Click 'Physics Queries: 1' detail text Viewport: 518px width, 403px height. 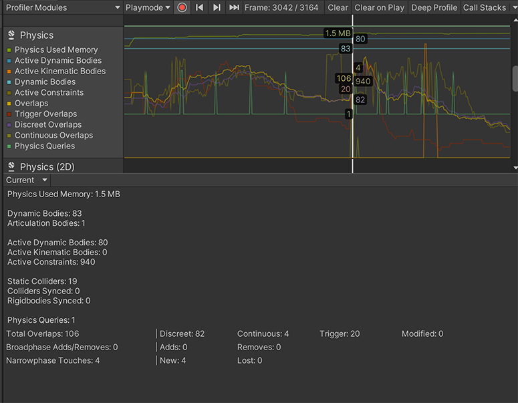41,319
